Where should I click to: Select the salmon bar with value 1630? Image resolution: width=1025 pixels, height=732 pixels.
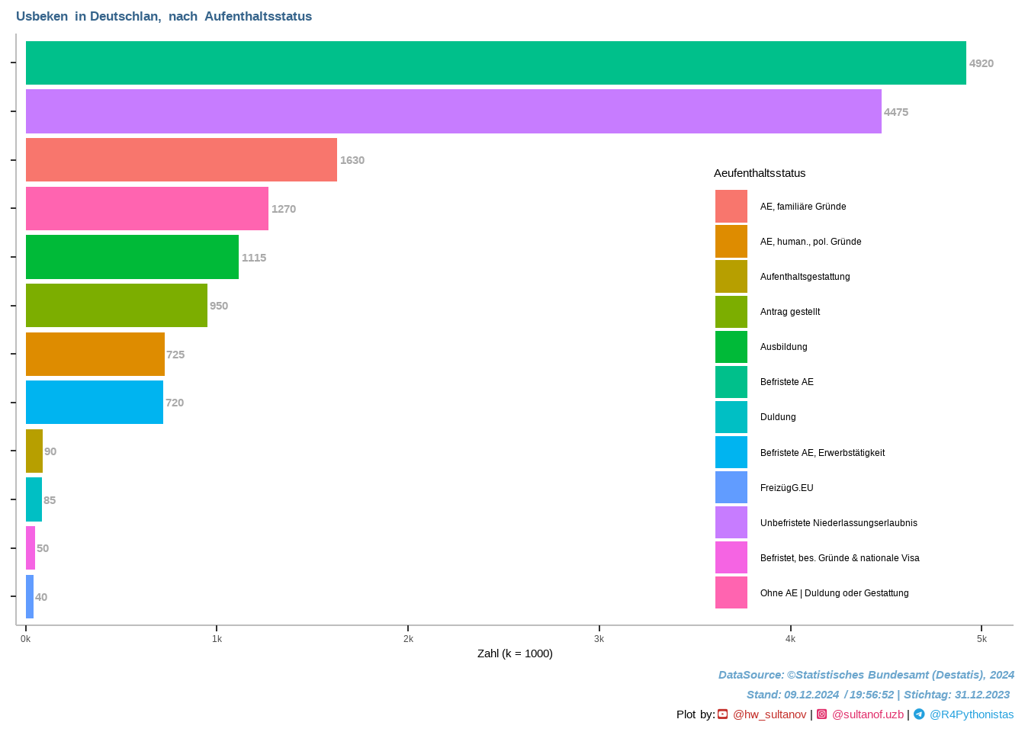(181, 160)
